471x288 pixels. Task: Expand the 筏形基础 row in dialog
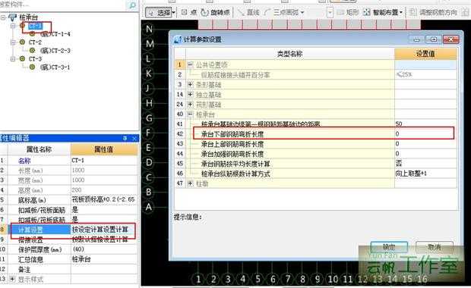pyautogui.click(x=190, y=105)
